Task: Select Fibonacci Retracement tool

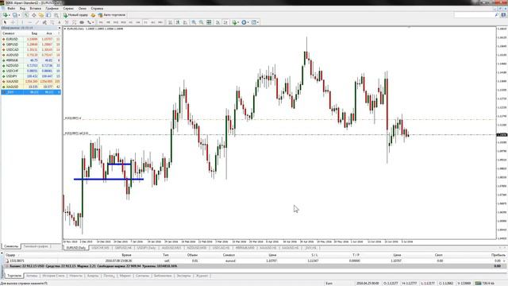Action: [x=52, y=22]
